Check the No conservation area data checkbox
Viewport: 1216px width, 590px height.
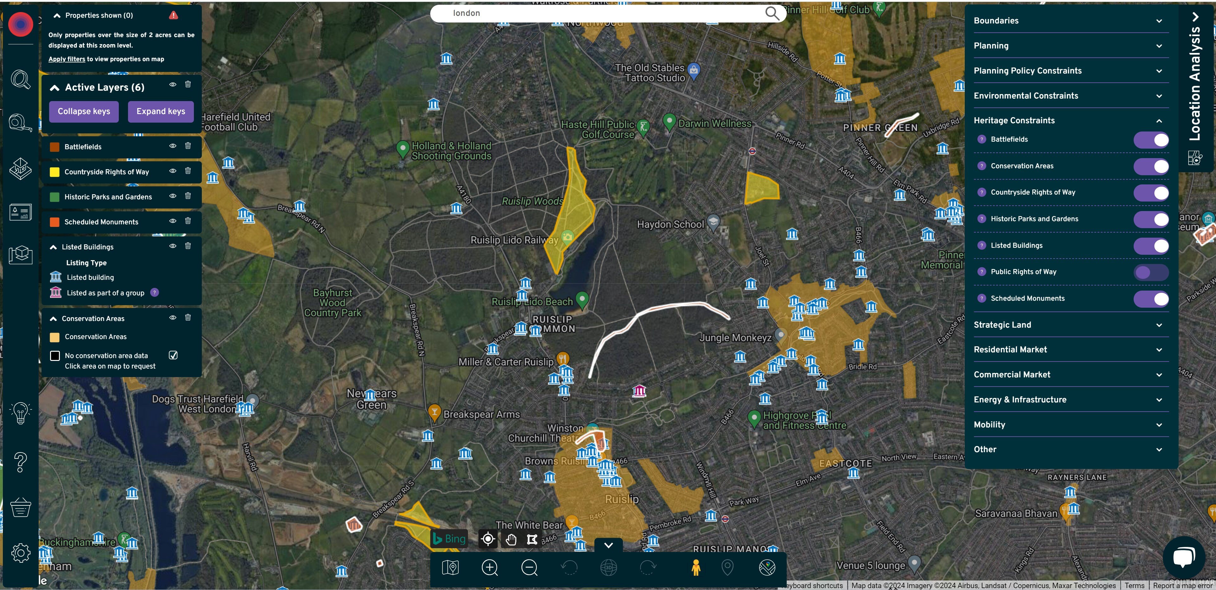173,356
